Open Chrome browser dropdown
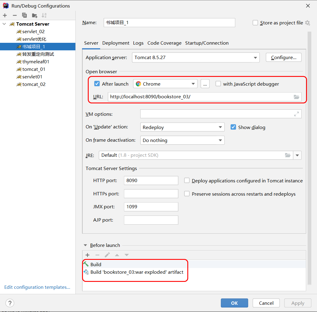The image size is (317, 312). (165, 84)
